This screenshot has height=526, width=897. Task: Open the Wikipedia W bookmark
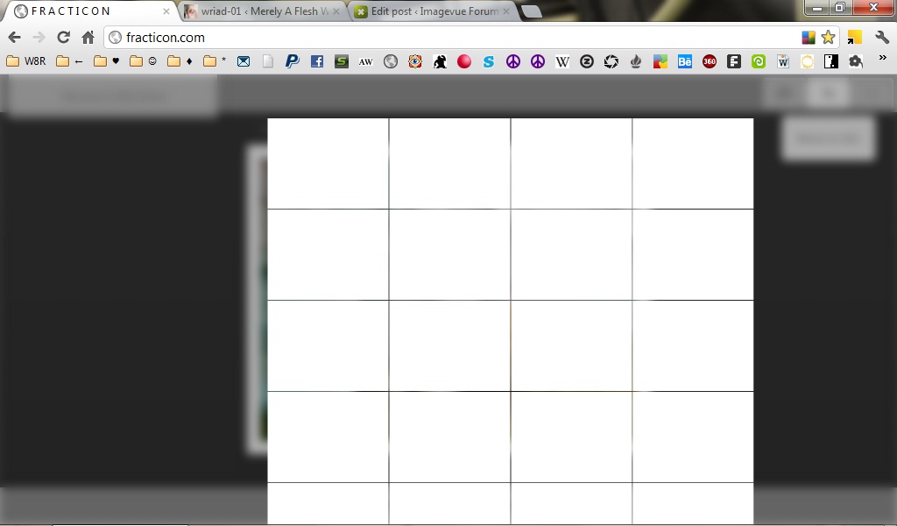click(562, 61)
